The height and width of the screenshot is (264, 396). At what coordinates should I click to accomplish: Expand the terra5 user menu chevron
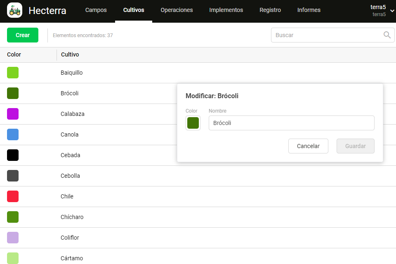[x=391, y=11]
